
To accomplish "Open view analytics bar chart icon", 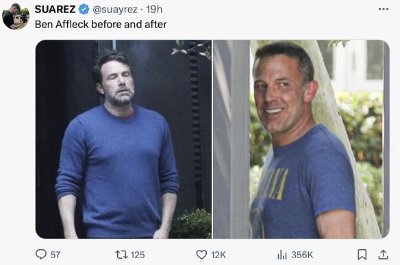I will coord(282,255).
